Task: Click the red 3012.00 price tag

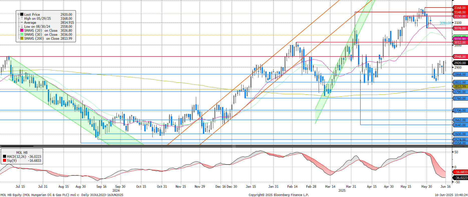Action: (460, 42)
